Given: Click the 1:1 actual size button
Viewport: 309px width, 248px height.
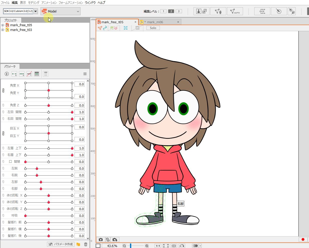Looking at the screenshot, I should point(158,246).
